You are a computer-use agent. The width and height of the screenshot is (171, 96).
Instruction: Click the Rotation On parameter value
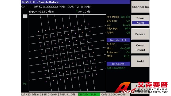click(x=128, y=52)
